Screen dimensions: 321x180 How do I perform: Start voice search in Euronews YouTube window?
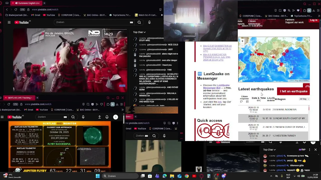tap(149, 22)
